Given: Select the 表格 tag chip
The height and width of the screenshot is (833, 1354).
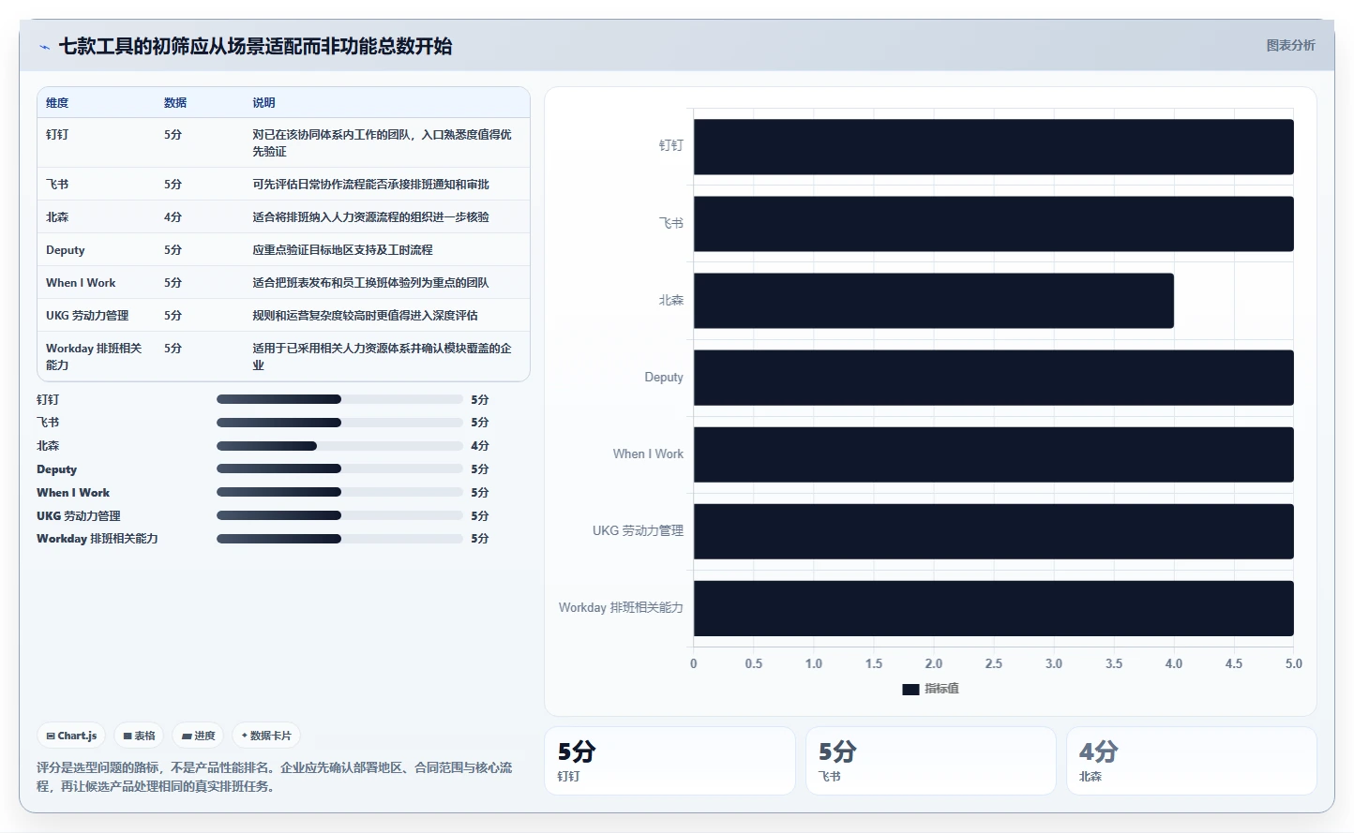Looking at the screenshot, I should [139, 736].
